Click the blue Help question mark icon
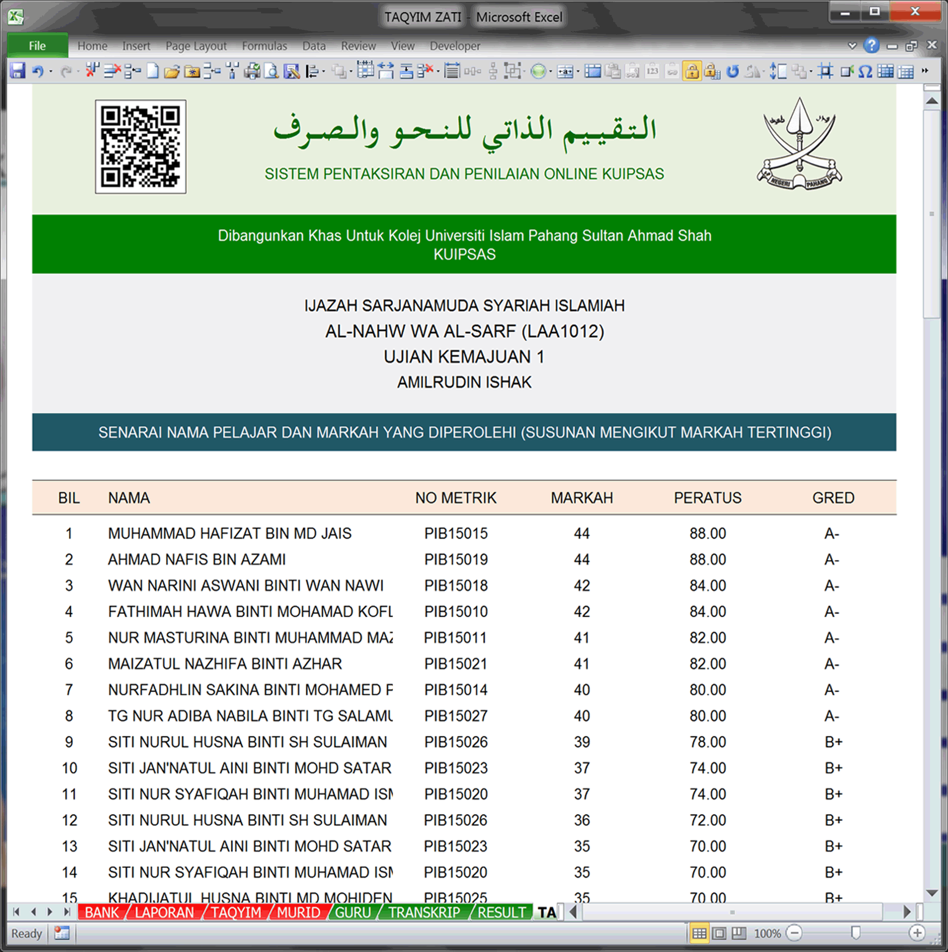 (871, 45)
